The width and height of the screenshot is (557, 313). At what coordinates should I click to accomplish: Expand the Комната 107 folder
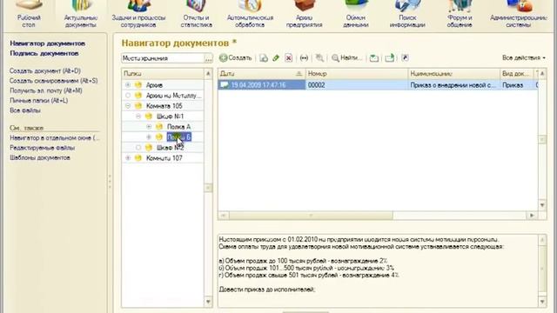128,158
